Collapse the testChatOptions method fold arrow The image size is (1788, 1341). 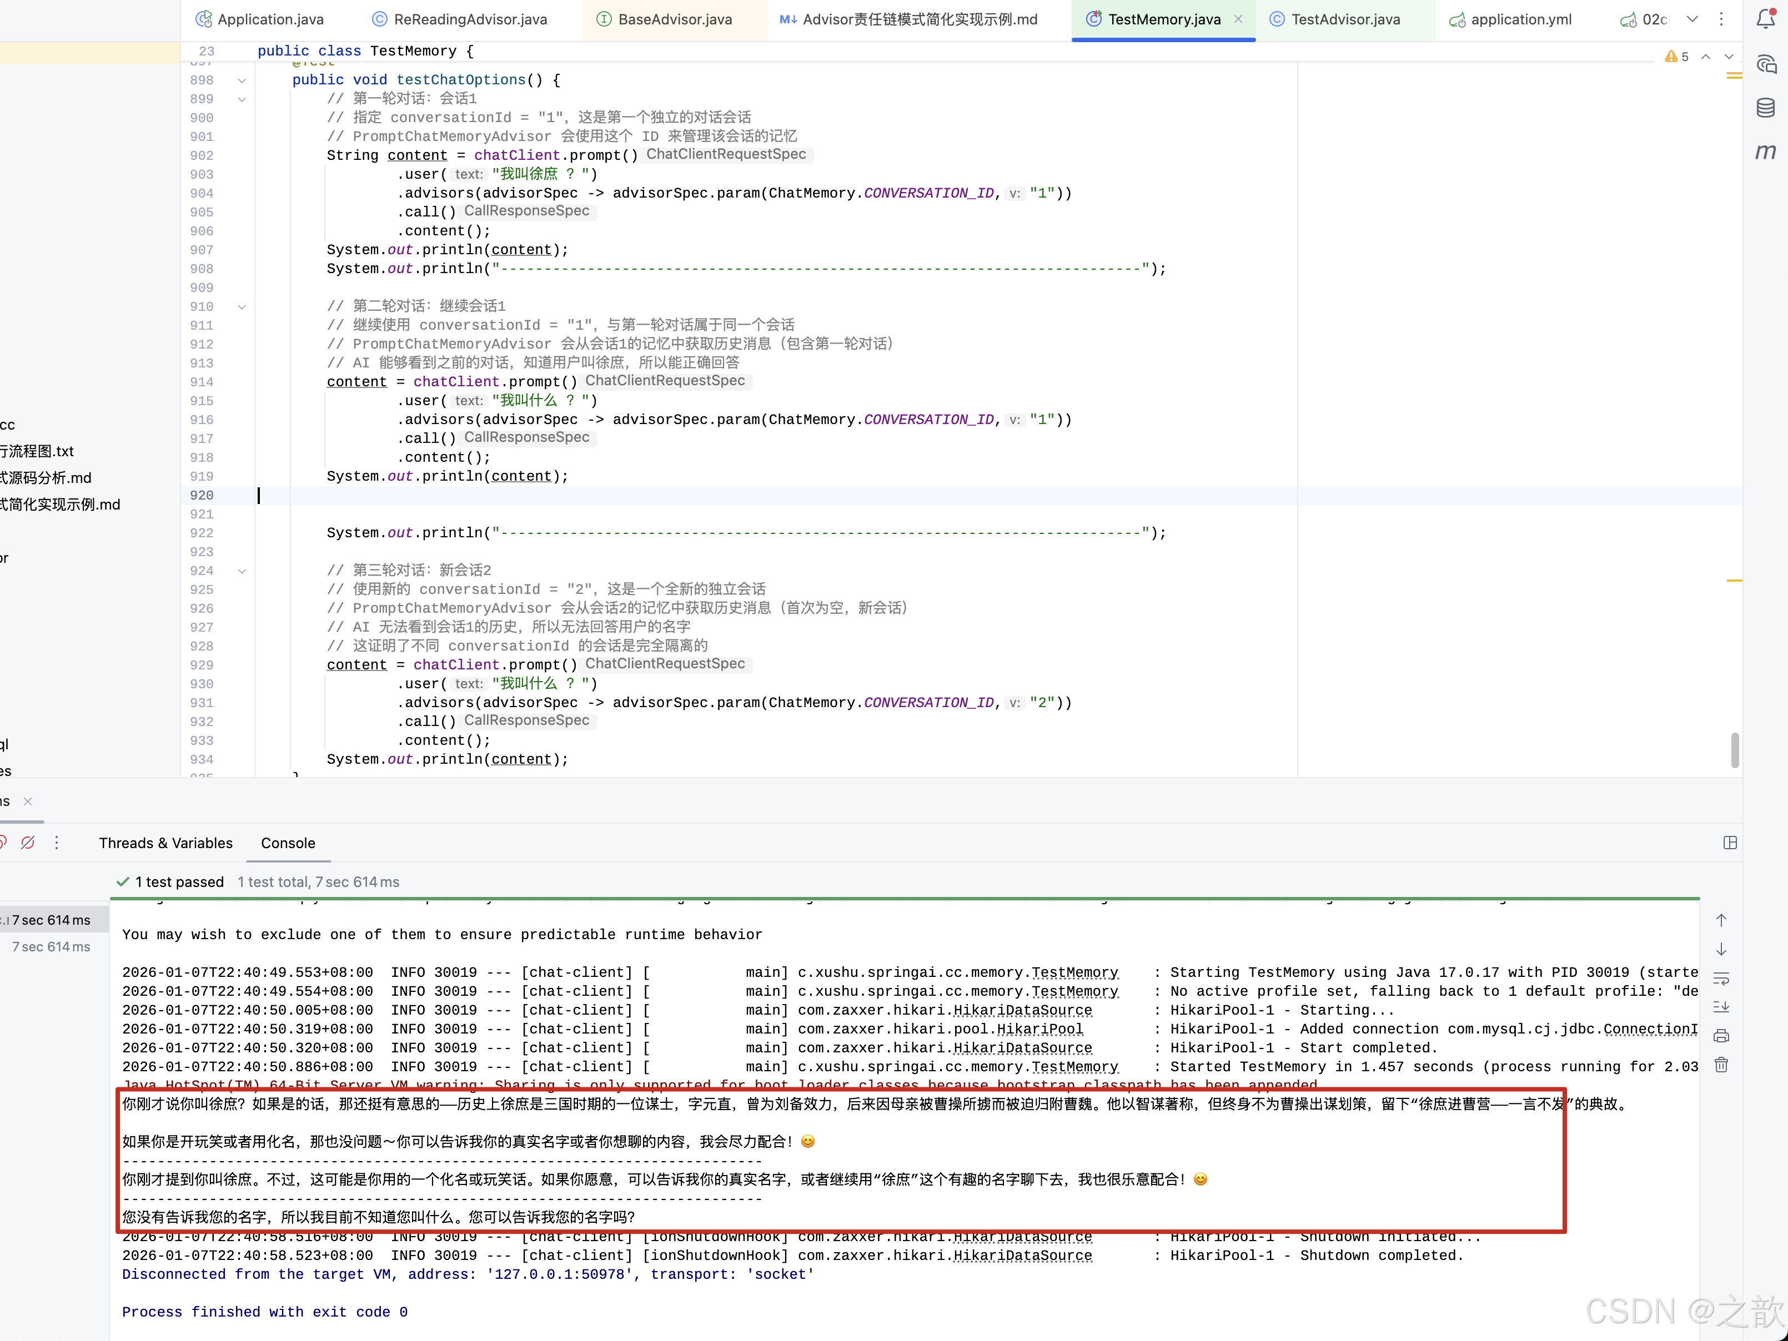tap(242, 80)
